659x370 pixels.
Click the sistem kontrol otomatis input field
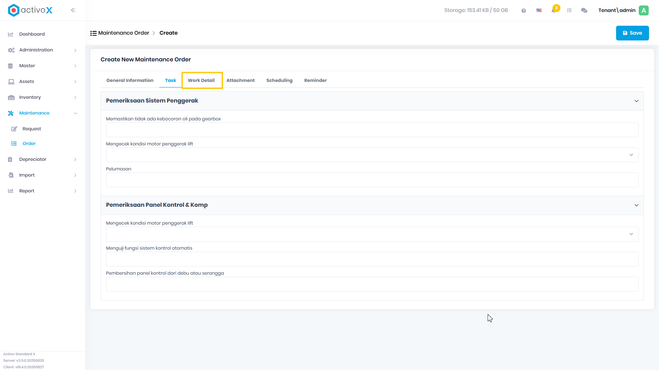click(372, 259)
